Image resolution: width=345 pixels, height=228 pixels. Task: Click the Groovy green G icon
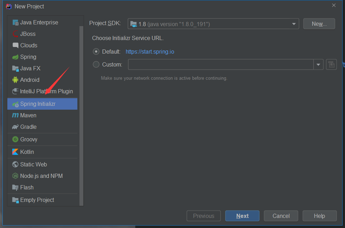(15, 139)
